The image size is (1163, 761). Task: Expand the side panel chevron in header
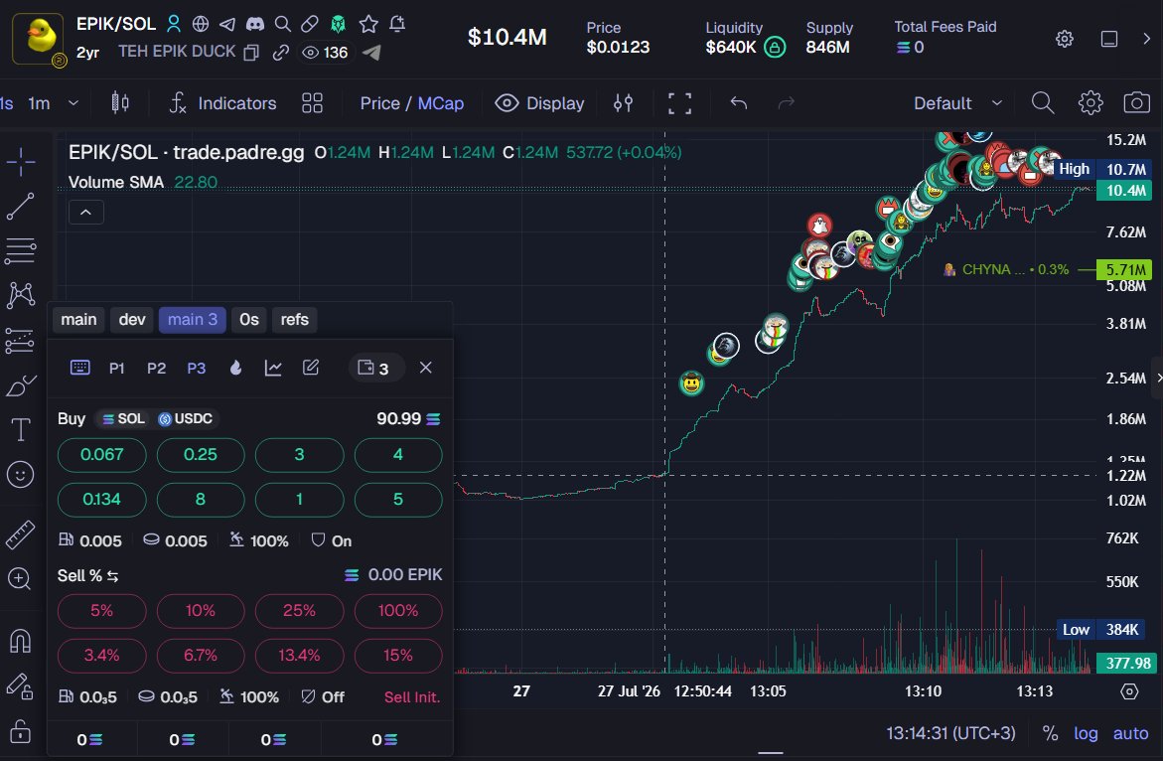pyautogui.click(x=1147, y=39)
